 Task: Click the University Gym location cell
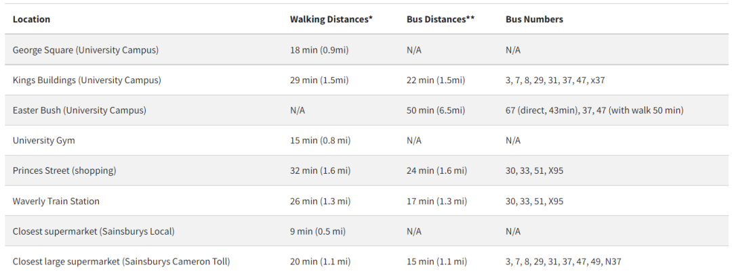click(44, 141)
